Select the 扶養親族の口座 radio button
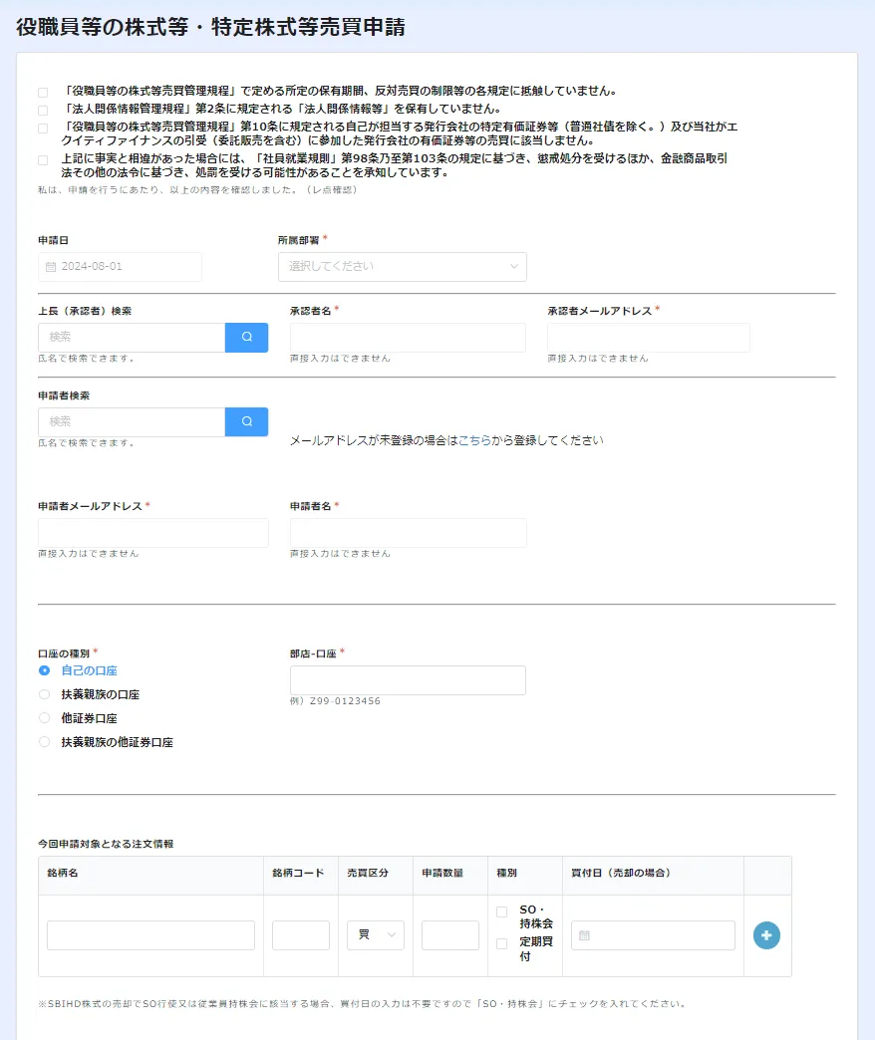 [x=43, y=693]
